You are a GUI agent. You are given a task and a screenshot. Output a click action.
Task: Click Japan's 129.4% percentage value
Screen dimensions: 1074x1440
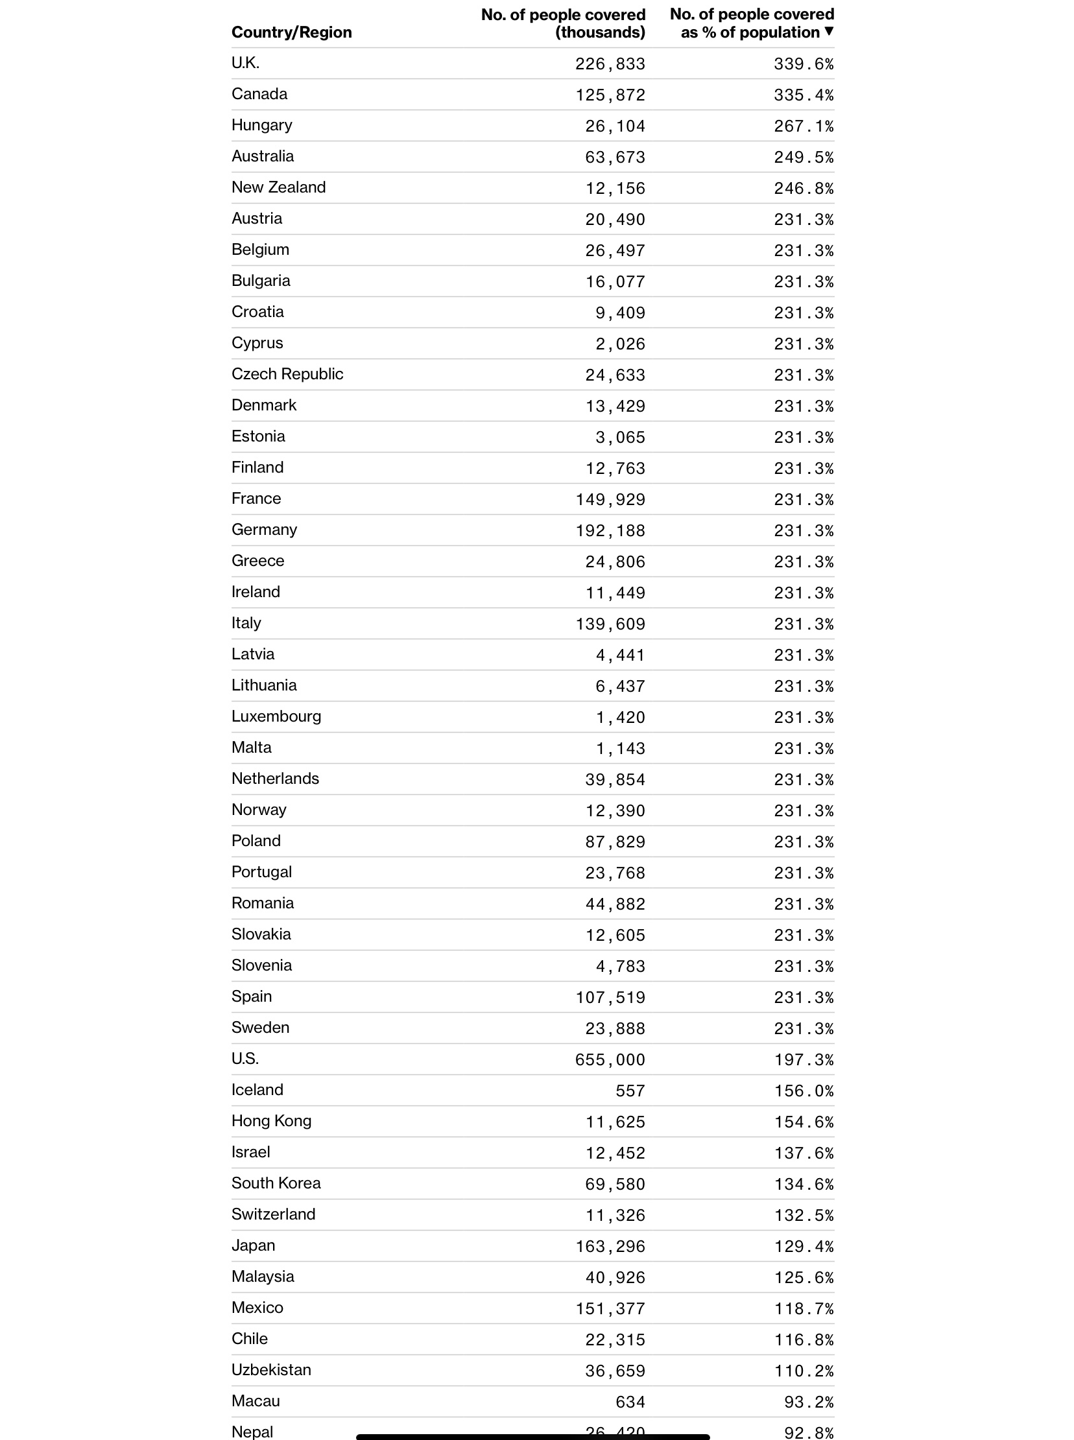click(x=804, y=1246)
